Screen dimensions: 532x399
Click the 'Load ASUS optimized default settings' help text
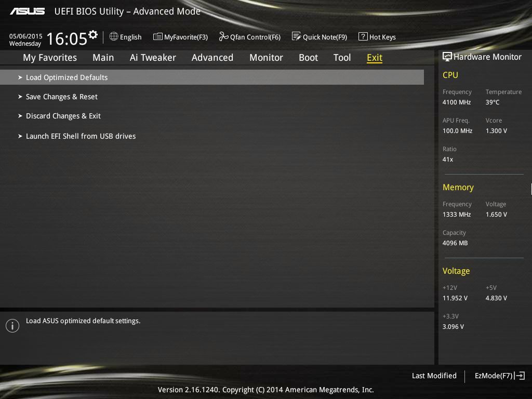83,321
